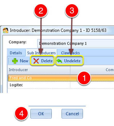Click the Introducer people icon in title bar
This screenshot has width=114, height=126.
[x=5, y=30]
